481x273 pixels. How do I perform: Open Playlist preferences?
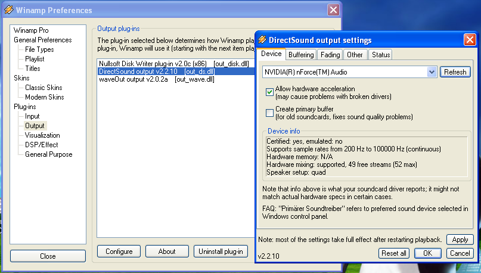pyautogui.click(x=35, y=59)
